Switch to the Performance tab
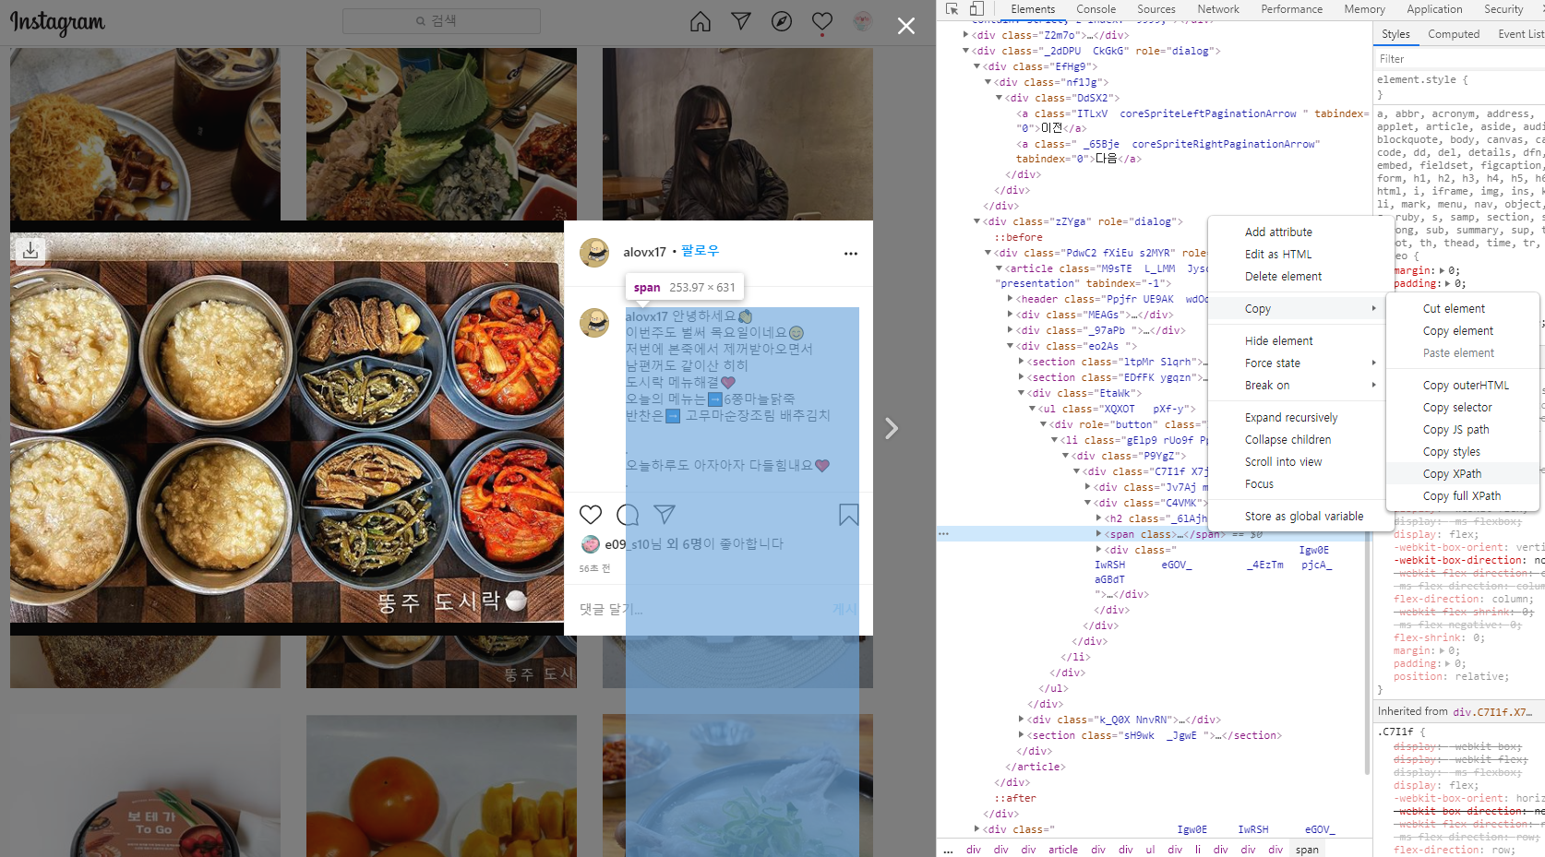Image resolution: width=1545 pixels, height=857 pixels. 1292,9
